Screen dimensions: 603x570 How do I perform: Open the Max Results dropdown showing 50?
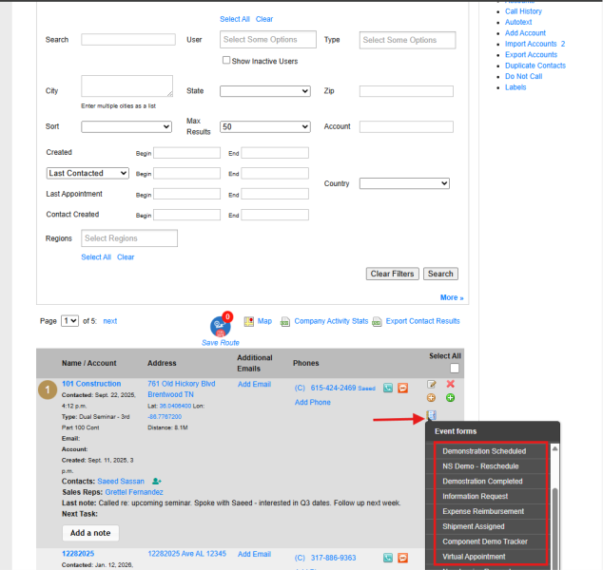[x=265, y=126]
